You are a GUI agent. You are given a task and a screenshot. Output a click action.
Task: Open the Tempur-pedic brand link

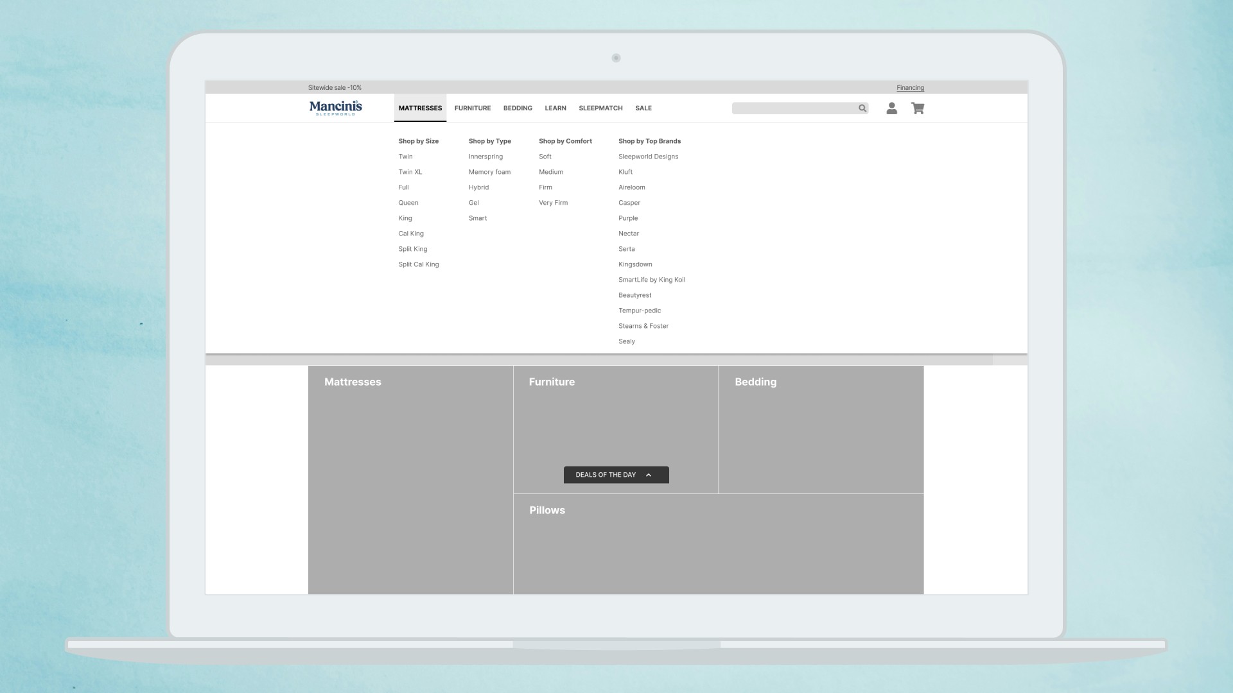(x=639, y=311)
